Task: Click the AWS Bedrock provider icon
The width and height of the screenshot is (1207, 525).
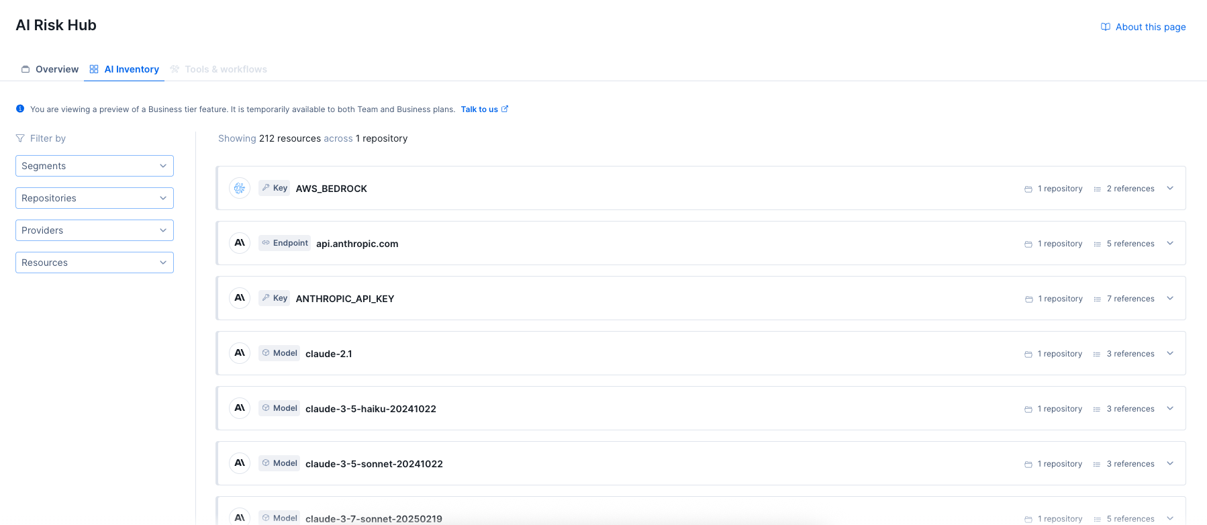Action: 240,188
